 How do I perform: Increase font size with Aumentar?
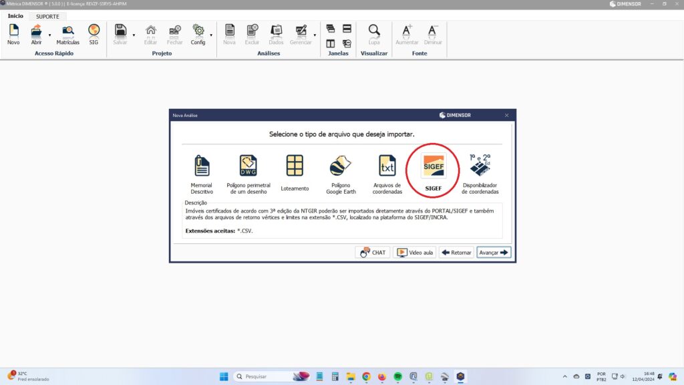[x=407, y=35]
